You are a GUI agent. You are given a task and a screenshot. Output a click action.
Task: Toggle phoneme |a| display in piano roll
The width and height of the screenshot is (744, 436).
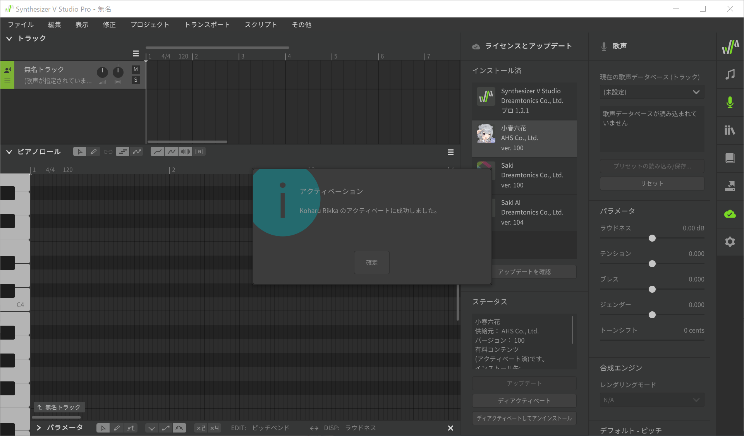(x=199, y=152)
